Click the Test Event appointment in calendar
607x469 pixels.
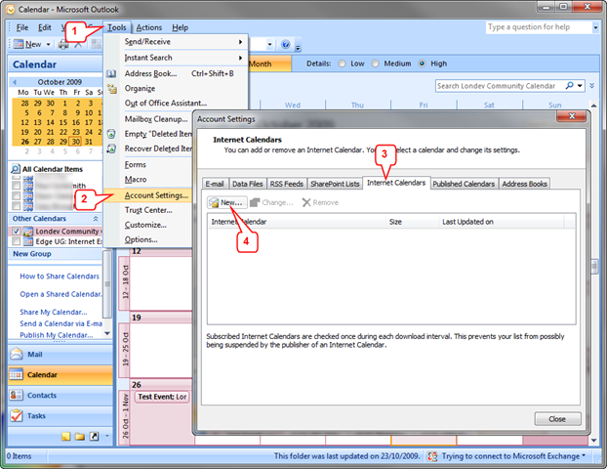point(162,397)
